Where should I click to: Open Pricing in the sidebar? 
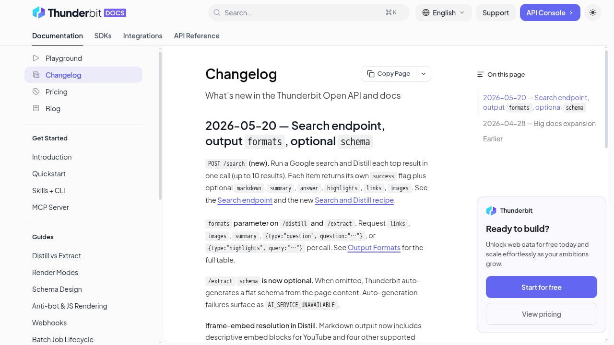pyautogui.click(x=83, y=92)
